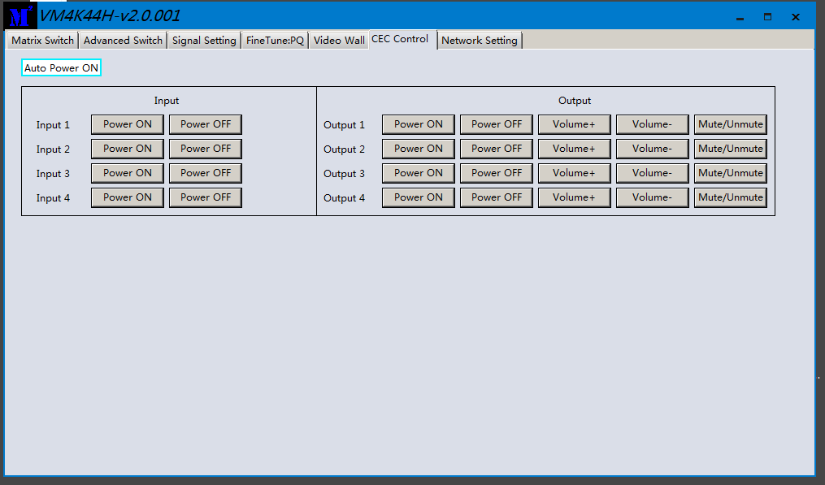Power ON Output 1
This screenshot has width=825, height=485.
click(419, 124)
